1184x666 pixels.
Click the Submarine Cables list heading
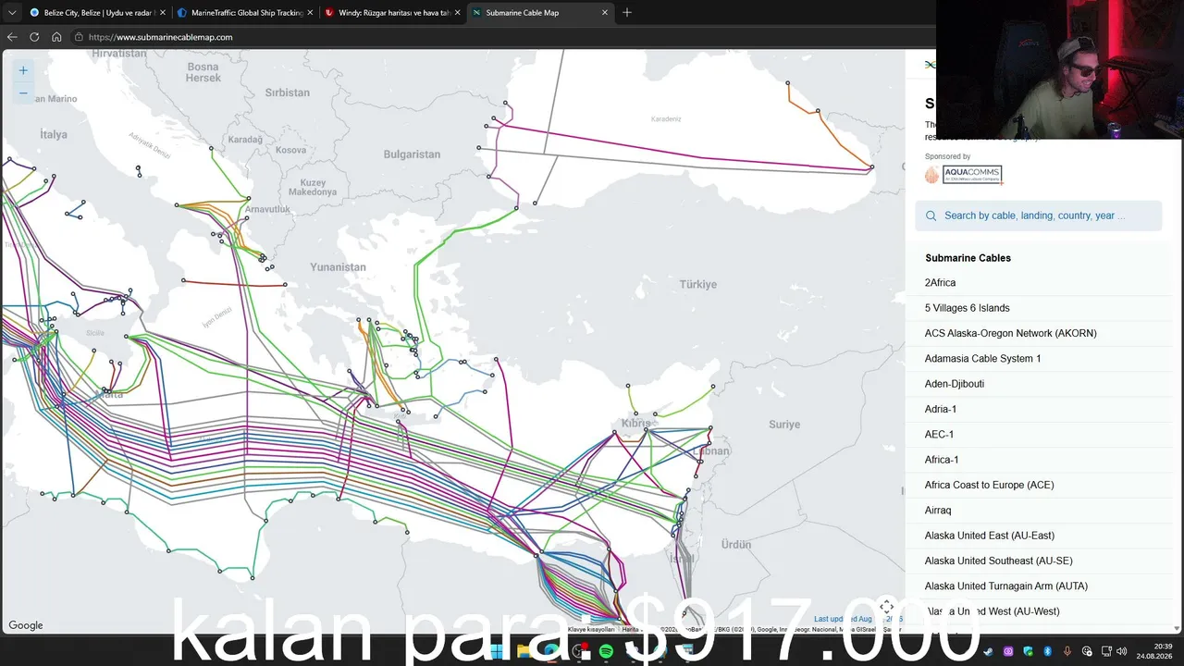(x=968, y=258)
